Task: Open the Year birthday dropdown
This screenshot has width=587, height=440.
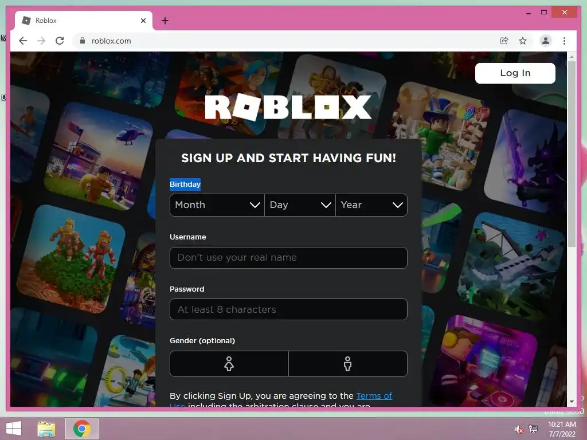Action: pyautogui.click(x=371, y=205)
